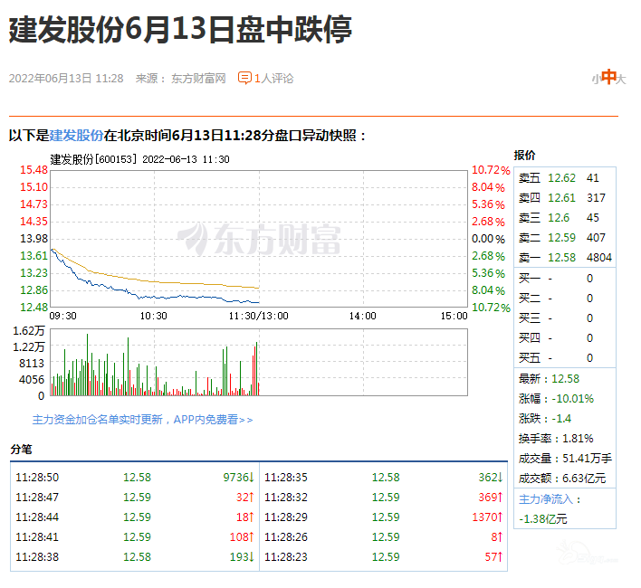
Task: Select the small font size 小
Action: coord(596,79)
